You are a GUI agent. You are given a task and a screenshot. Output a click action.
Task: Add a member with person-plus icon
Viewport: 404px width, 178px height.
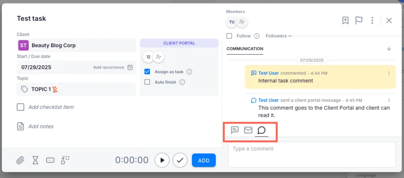(x=242, y=22)
